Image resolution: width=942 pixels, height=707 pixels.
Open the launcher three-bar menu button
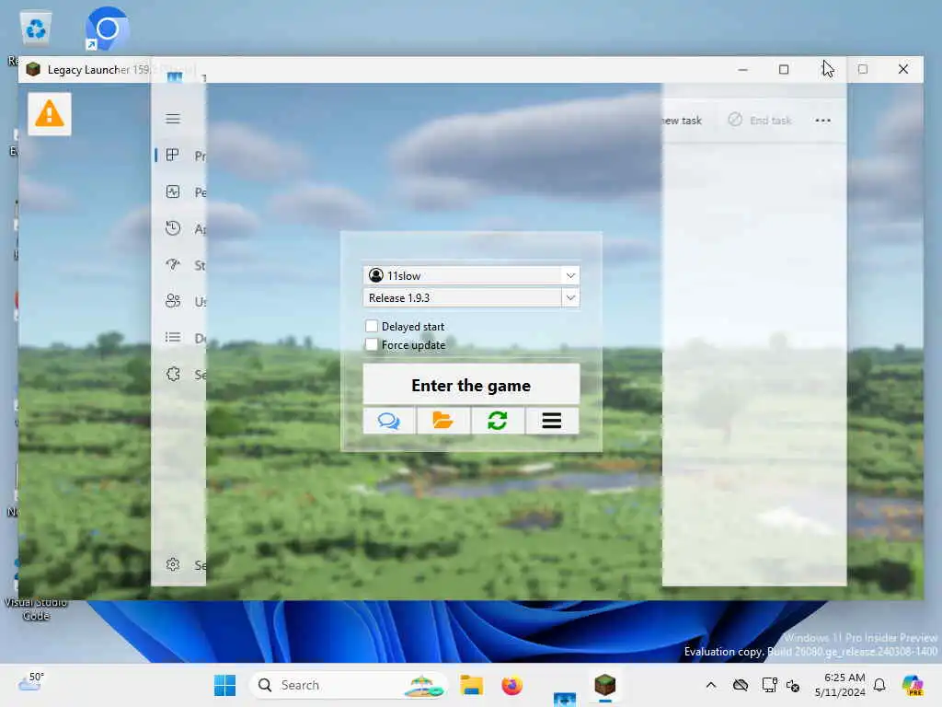coord(552,420)
